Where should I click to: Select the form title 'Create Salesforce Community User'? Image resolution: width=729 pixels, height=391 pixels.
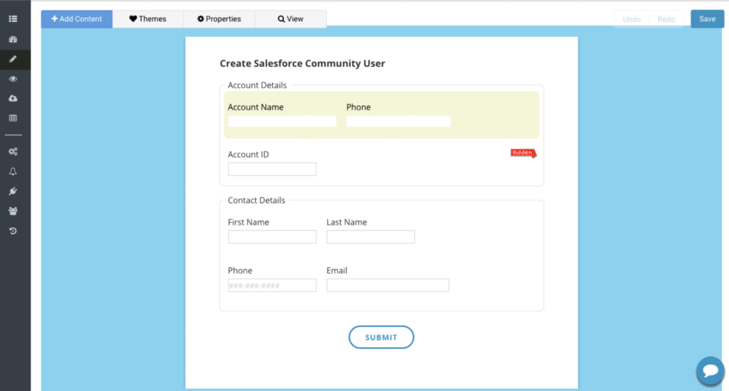pyautogui.click(x=302, y=63)
